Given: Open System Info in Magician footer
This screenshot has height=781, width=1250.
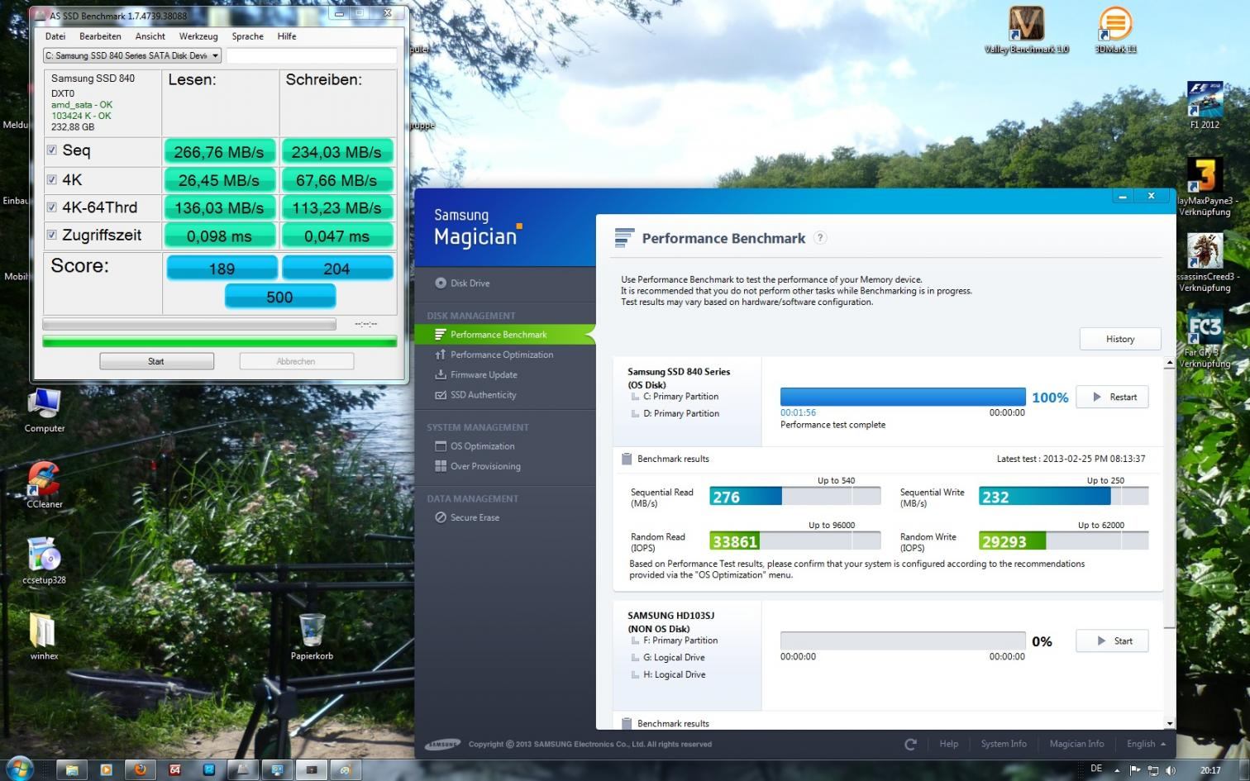Looking at the screenshot, I should [x=1004, y=744].
